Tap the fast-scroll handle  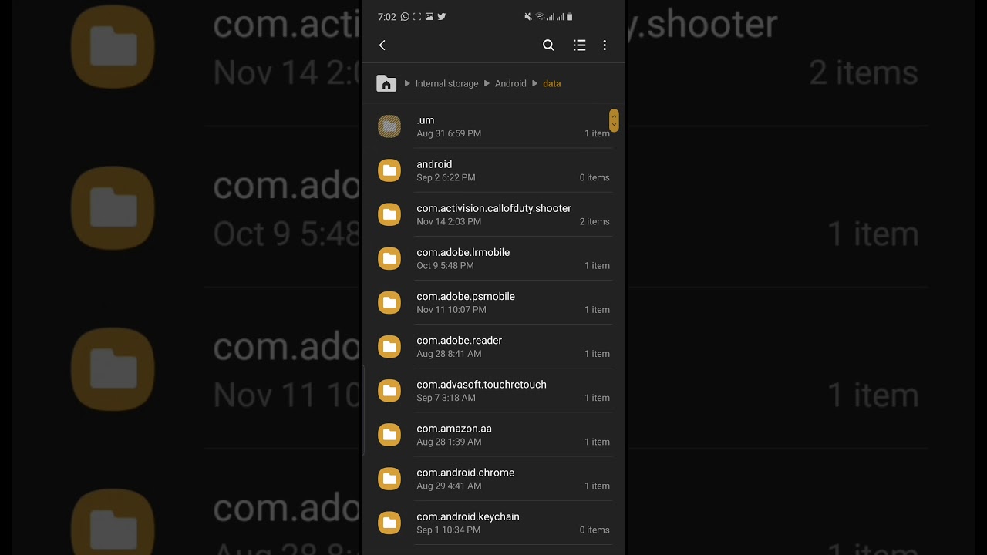pos(614,120)
